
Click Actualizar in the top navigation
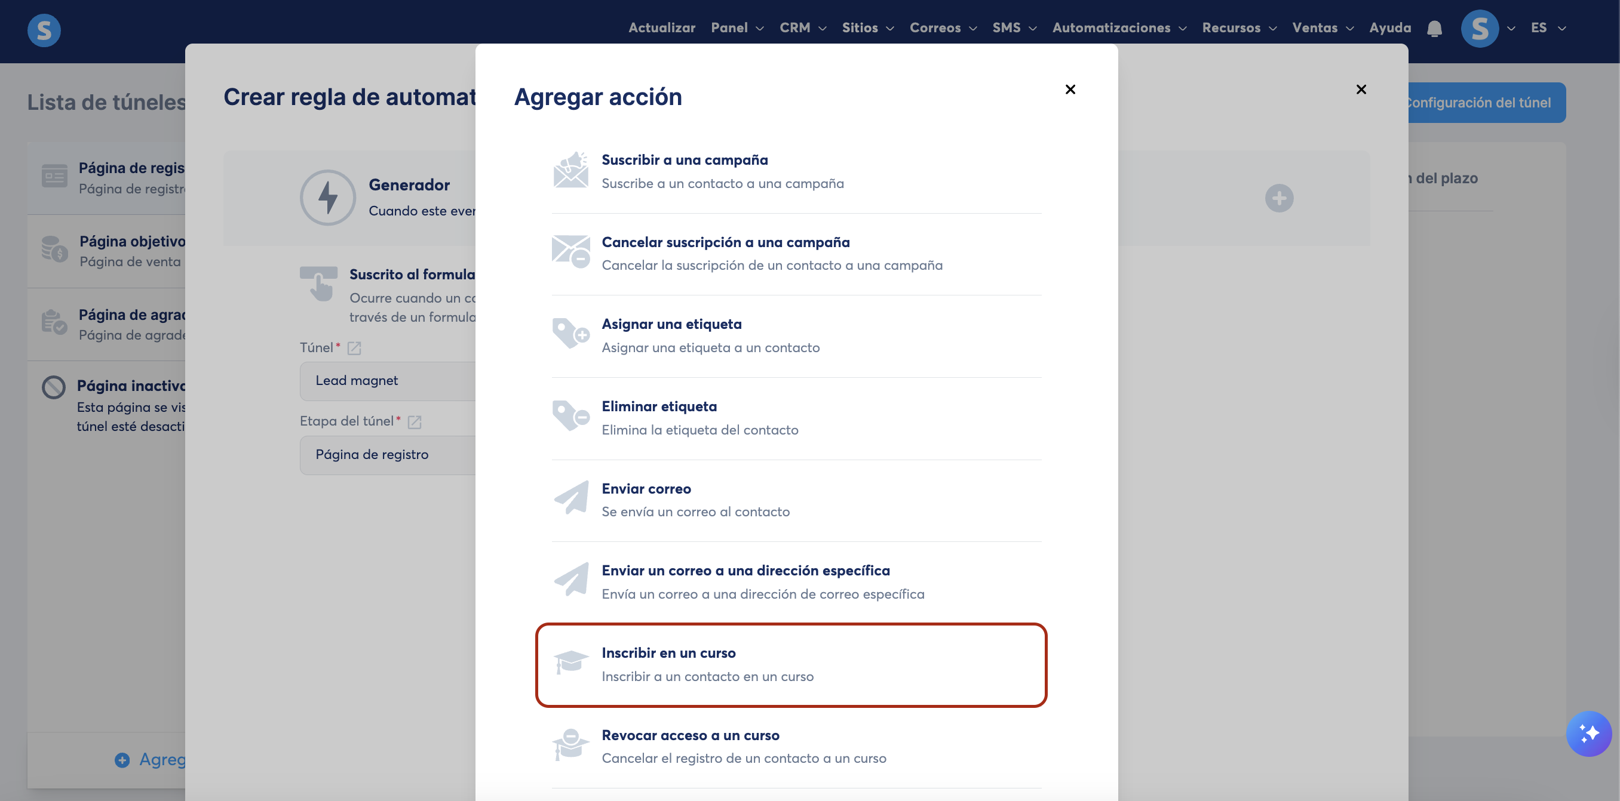662,28
